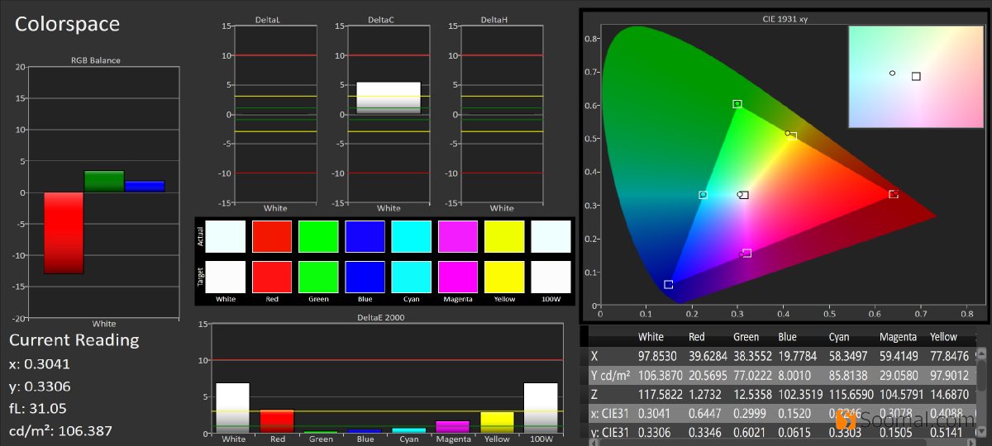The image size is (992, 446).
Task: Click the green primary marker on CIE diagram
Action: coord(737,104)
